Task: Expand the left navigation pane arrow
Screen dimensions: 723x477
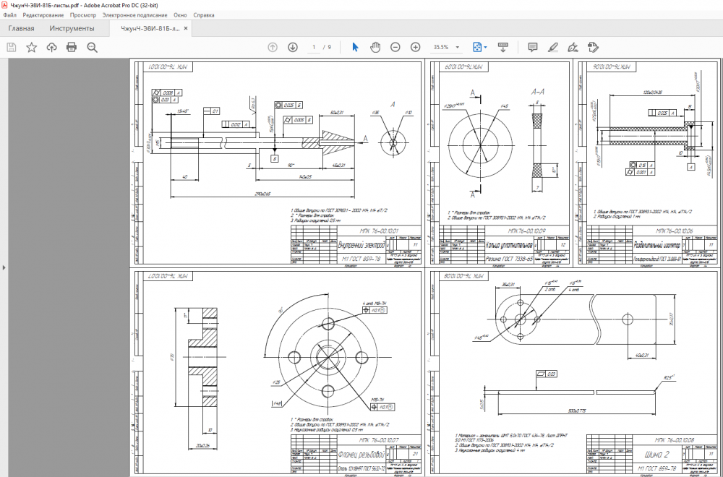Action: tap(4, 267)
